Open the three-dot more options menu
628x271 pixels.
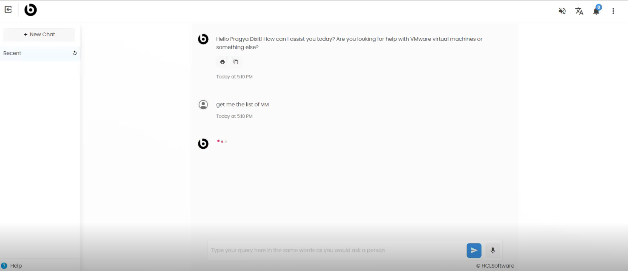(x=613, y=11)
